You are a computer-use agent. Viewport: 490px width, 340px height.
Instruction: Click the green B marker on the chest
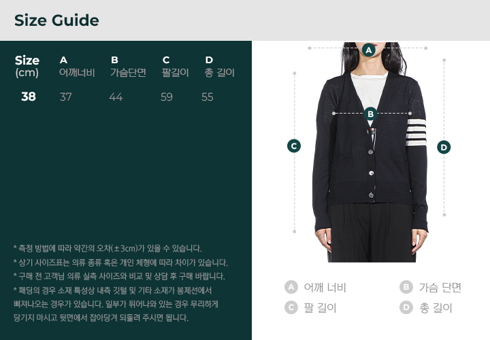371,114
